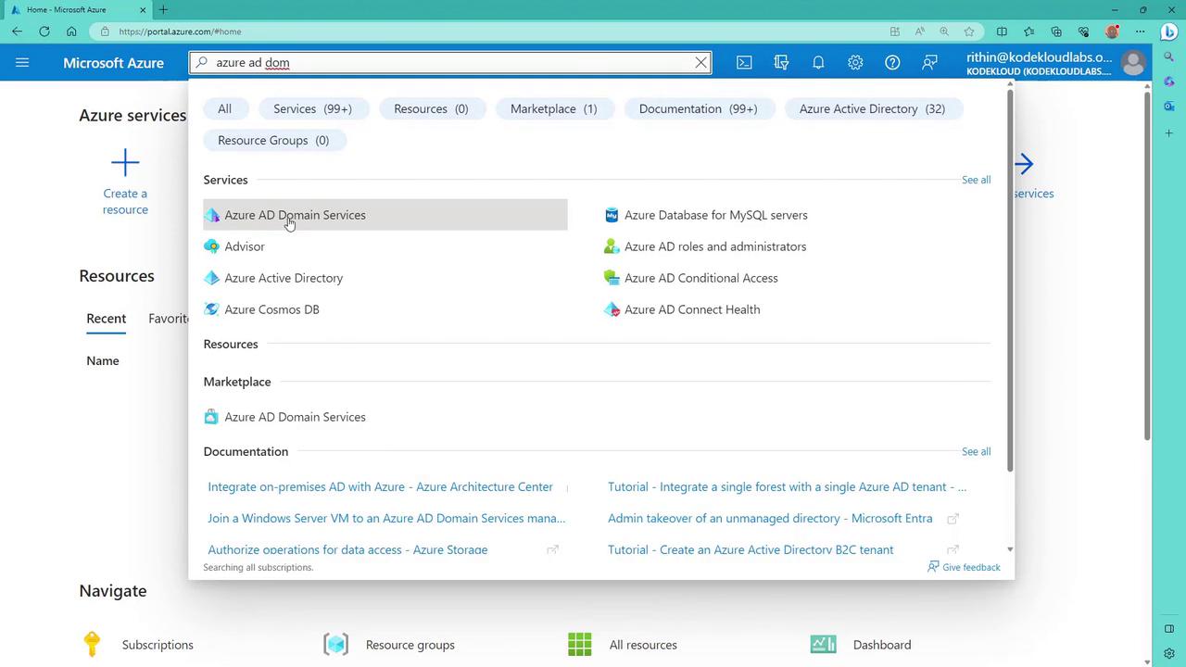
Task: Clear the search box with the X
Action: [701, 62]
